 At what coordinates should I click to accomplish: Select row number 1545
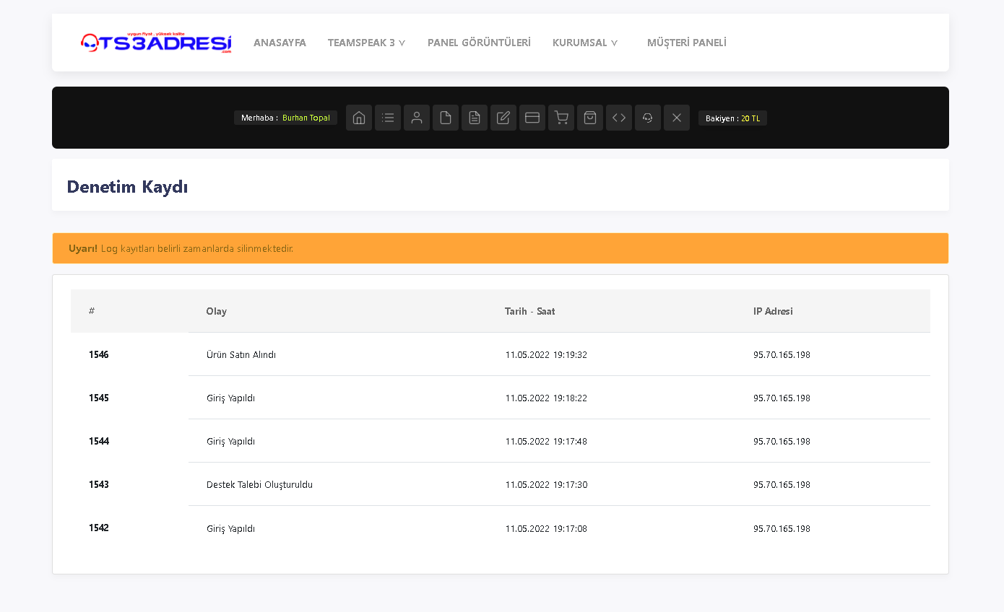(99, 398)
